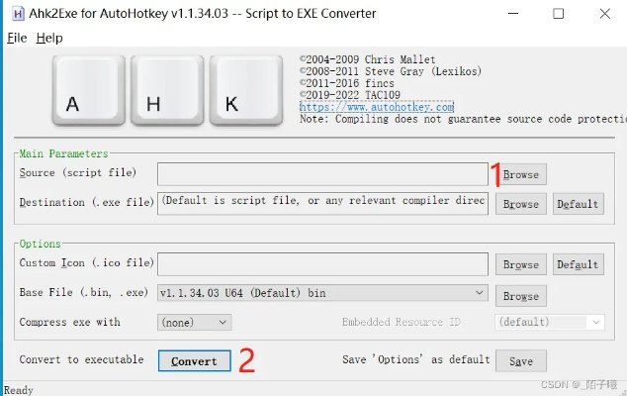Browse for the source script file
This screenshot has width=627, height=396.
point(520,174)
